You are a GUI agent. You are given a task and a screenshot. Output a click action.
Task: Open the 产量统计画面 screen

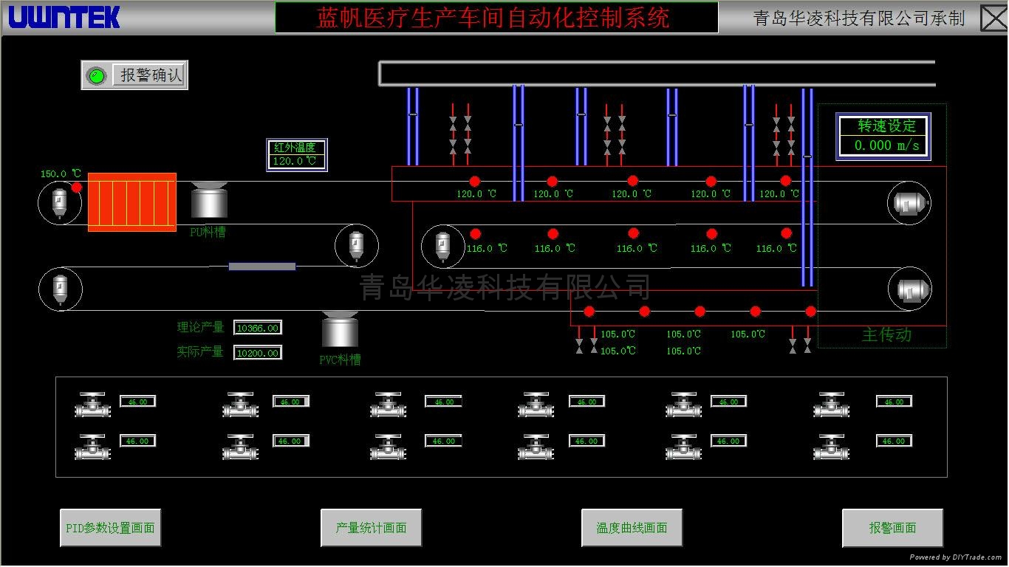pos(371,528)
